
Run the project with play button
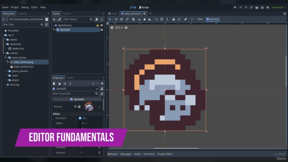tap(235, 7)
